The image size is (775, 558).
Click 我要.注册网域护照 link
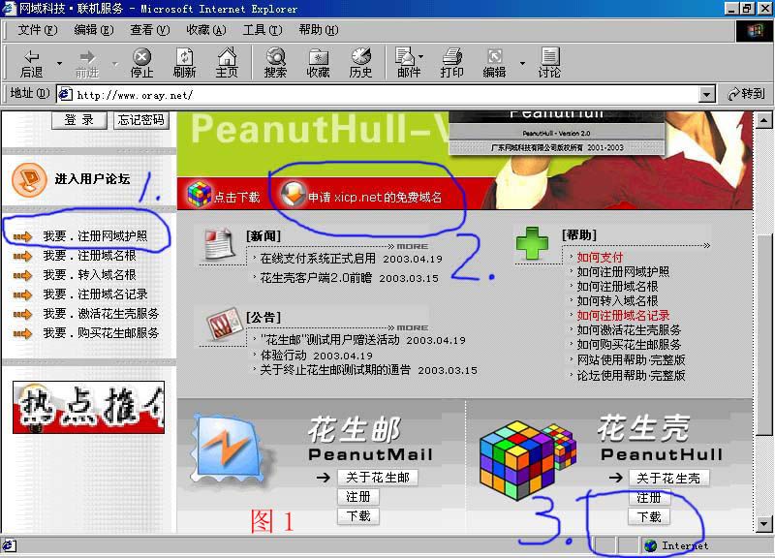pyautogui.click(x=95, y=236)
